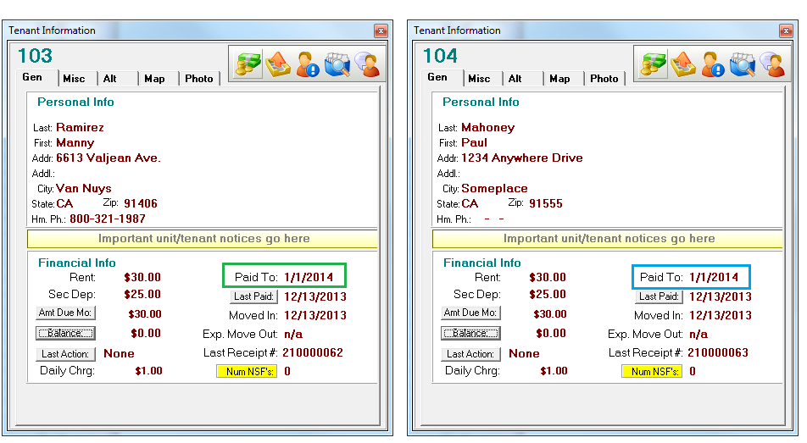
Task: Close the unit 104 Tenant Information window
Action: (x=786, y=30)
